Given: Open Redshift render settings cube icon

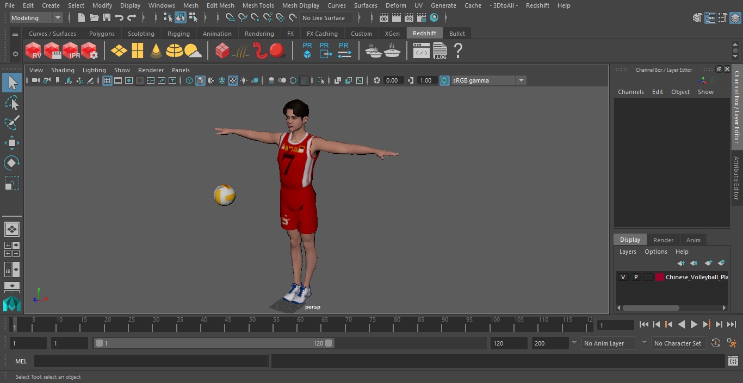Looking at the screenshot, I should coord(89,51).
